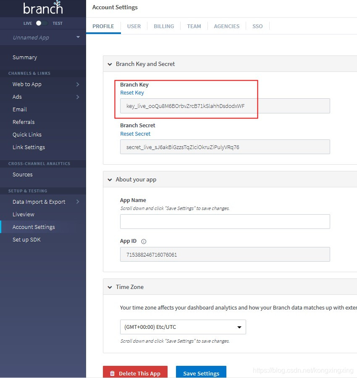Open the Unnamed App selector dropdown
The height and width of the screenshot is (378, 357).
coord(43,37)
